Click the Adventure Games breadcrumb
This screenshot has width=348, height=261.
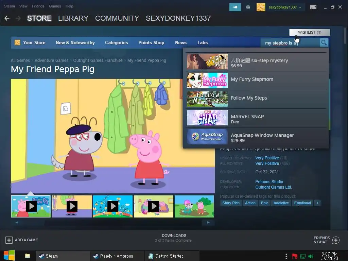coord(52,60)
